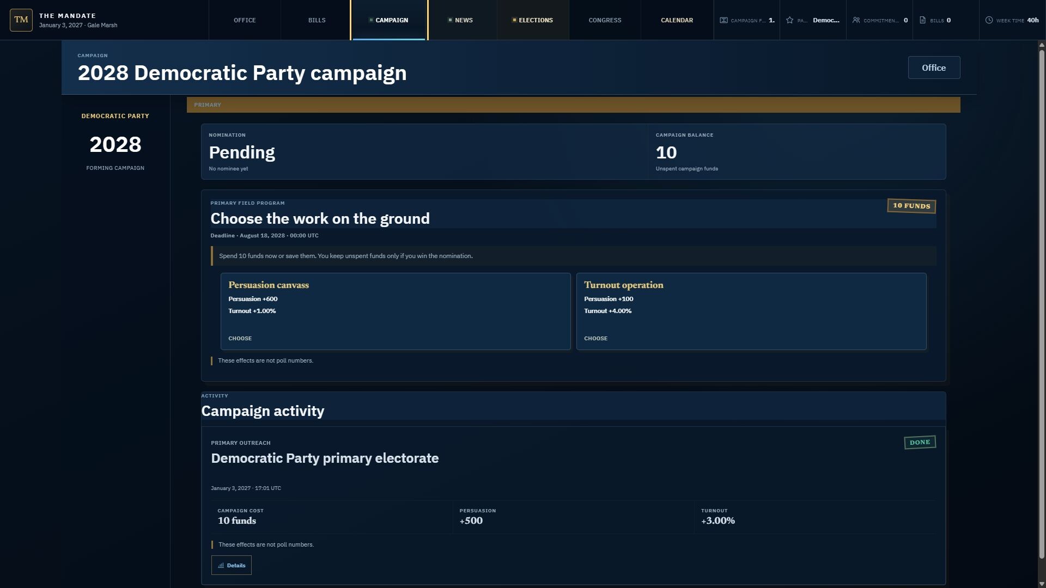
Task: Click the 'Choose the work on the ground' heading
Action: pos(320,219)
